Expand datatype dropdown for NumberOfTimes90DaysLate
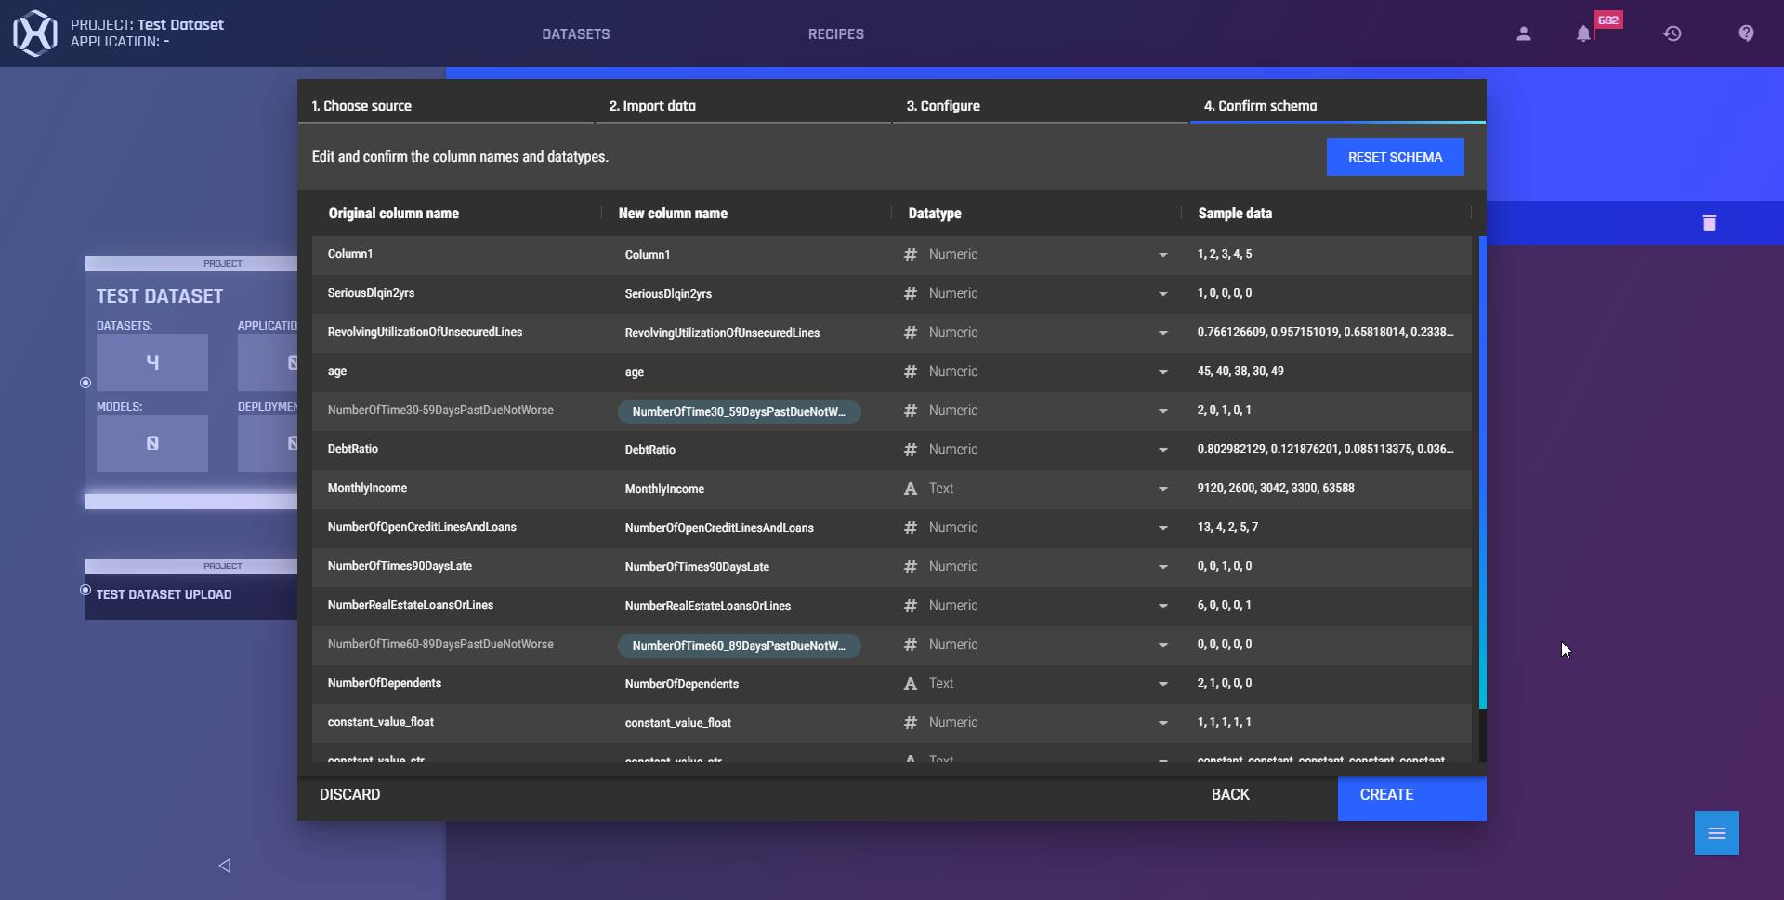 pyautogui.click(x=1163, y=567)
